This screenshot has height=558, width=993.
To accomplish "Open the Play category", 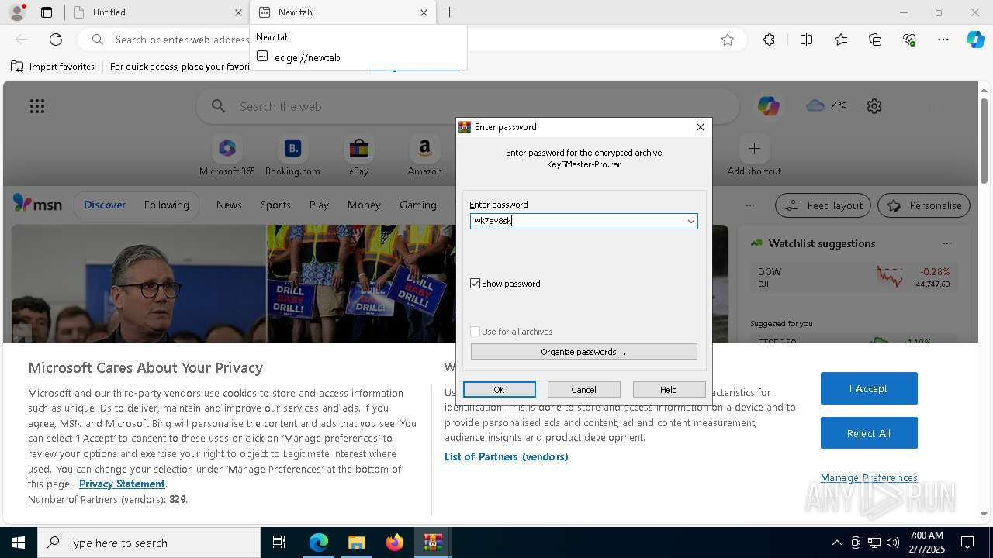I will pos(319,205).
